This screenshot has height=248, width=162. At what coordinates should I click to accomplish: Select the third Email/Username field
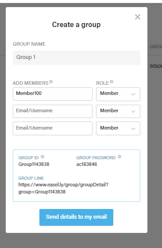click(53, 128)
